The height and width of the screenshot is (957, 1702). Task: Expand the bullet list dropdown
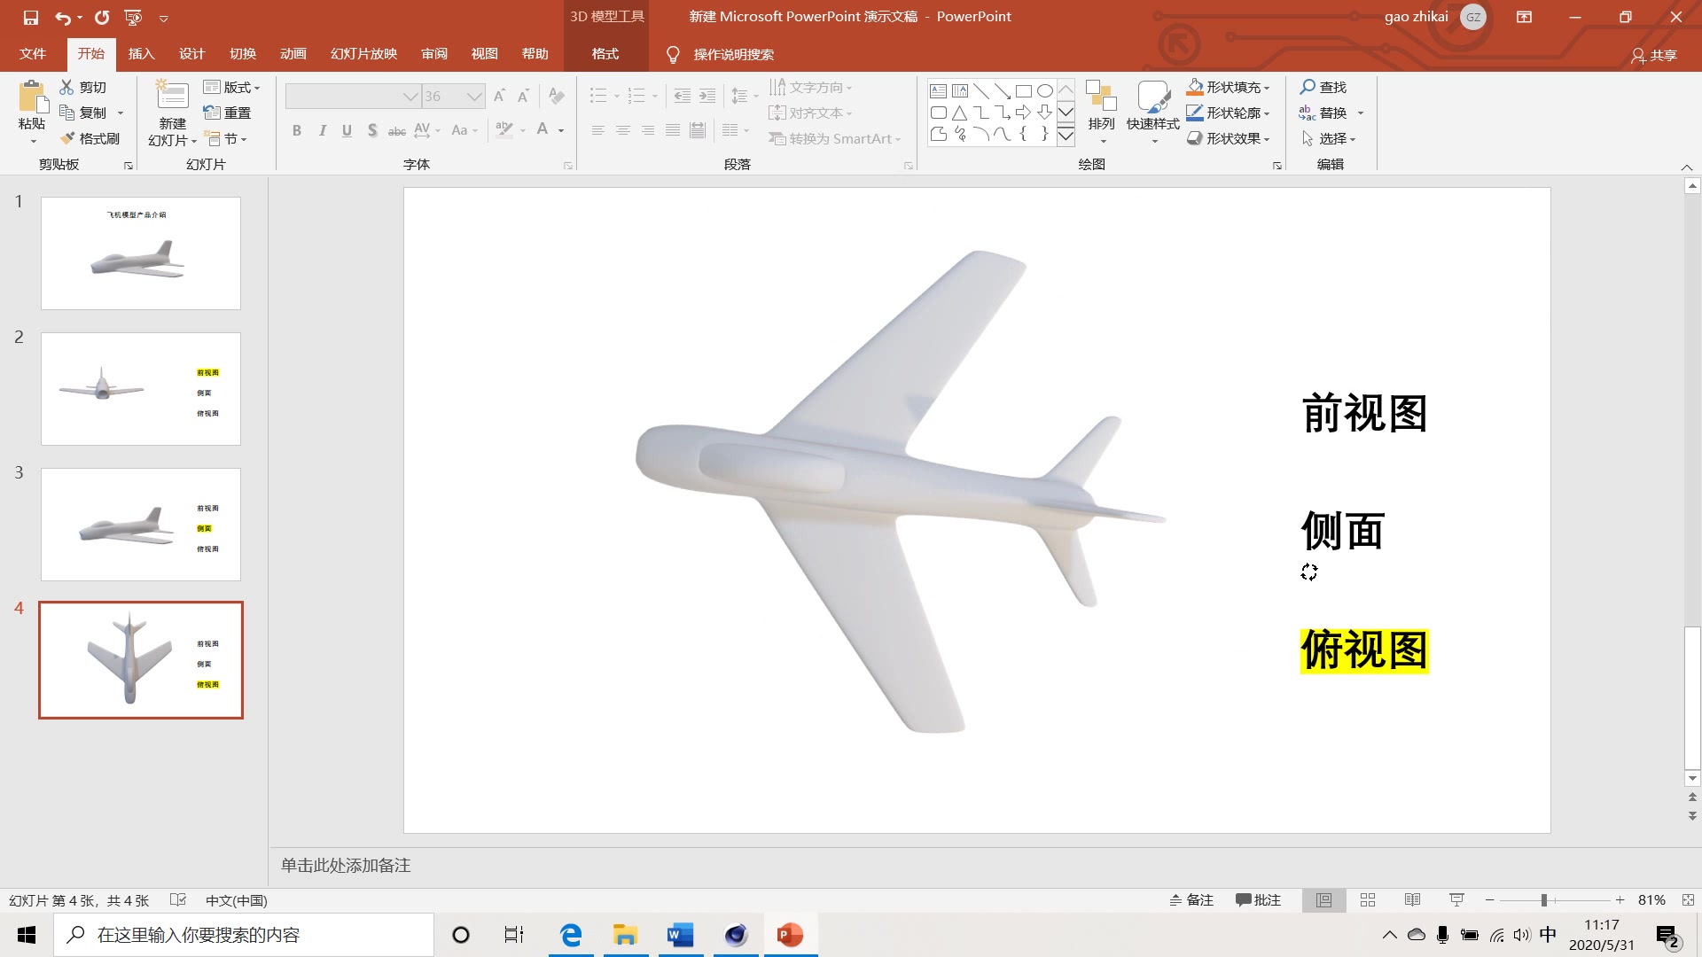coord(616,95)
